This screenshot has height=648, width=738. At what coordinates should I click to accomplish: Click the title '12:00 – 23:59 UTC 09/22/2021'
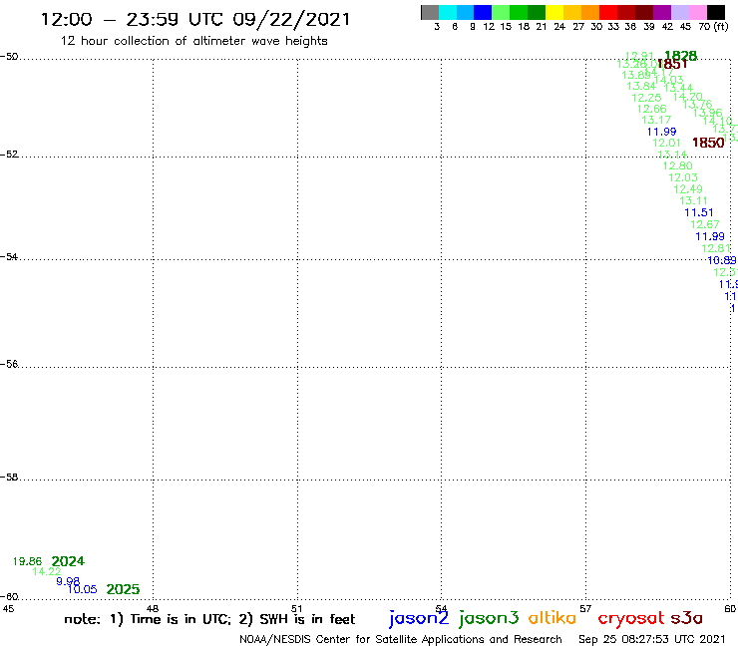pos(195,19)
